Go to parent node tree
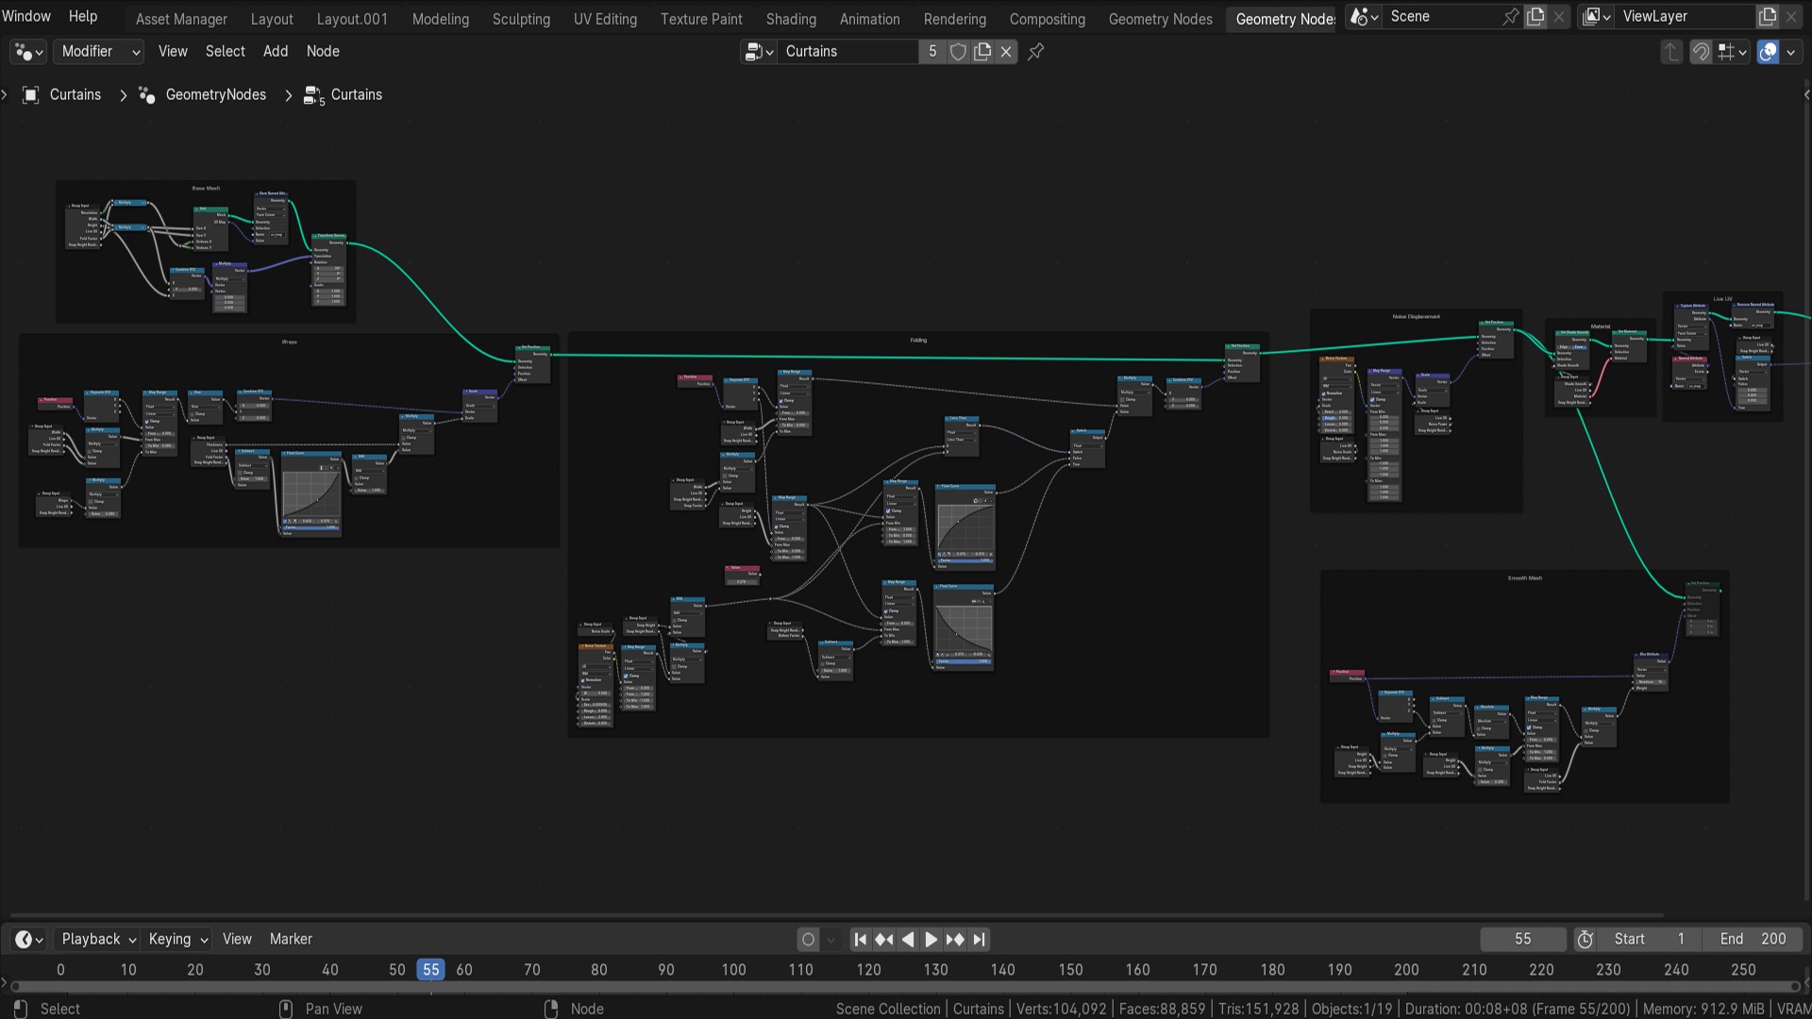 (1671, 52)
